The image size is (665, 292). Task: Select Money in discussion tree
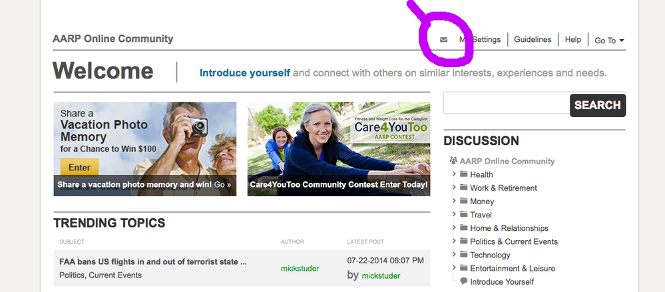pyautogui.click(x=482, y=202)
